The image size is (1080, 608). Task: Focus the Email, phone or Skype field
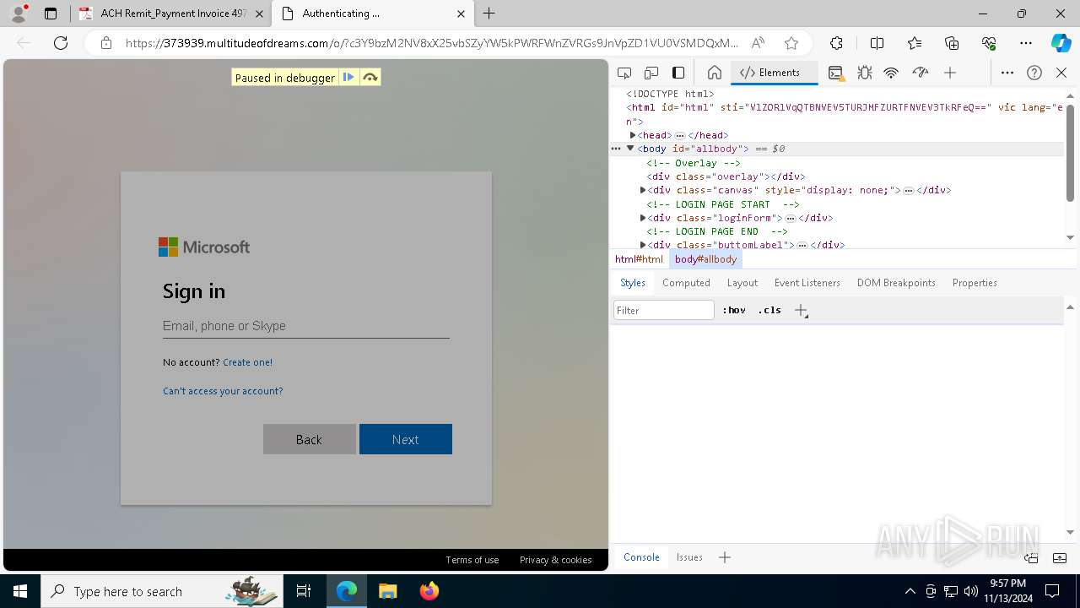(x=305, y=326)
